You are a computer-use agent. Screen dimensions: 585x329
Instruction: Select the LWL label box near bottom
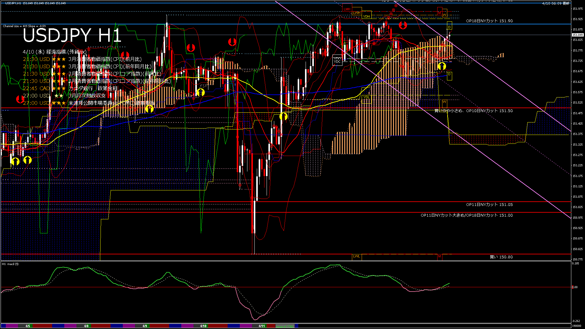(356, 256)
